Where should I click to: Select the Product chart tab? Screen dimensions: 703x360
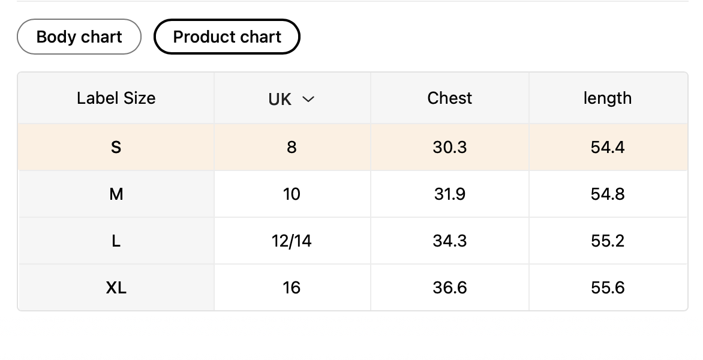click(x=227, y=37)
